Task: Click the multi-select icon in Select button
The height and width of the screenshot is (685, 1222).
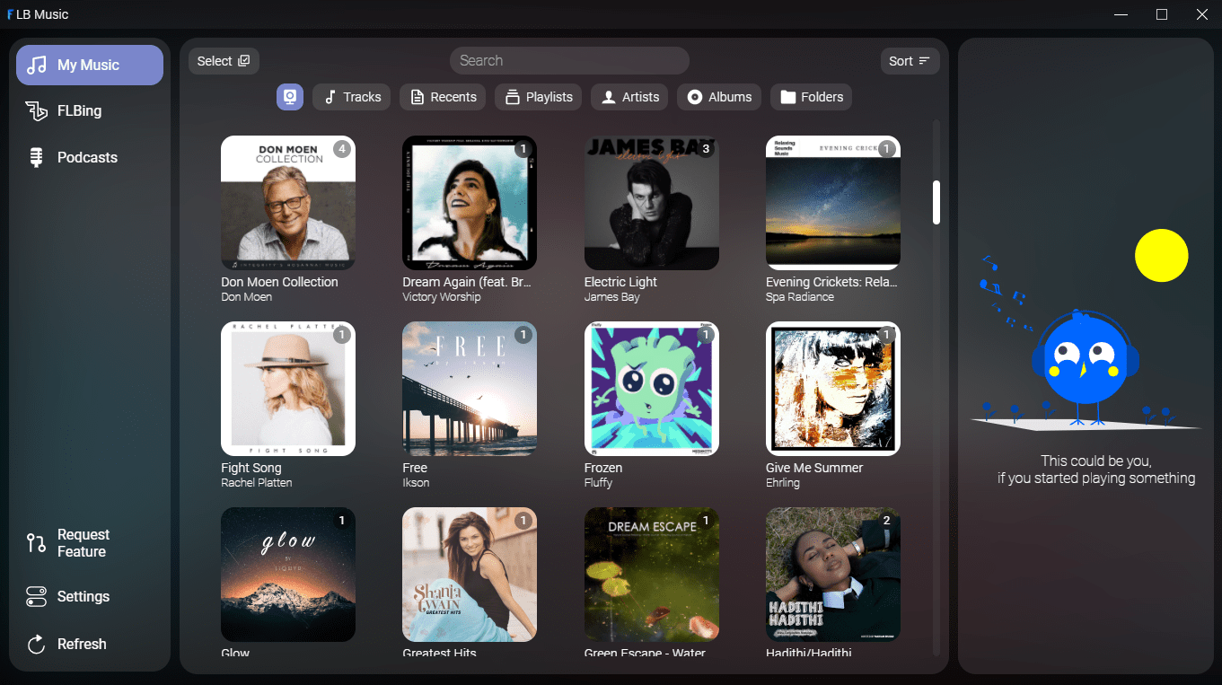Action: [x=244, y=61]
